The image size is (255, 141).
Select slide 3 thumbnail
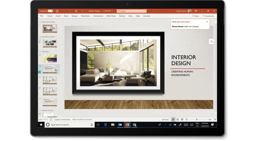50,58
